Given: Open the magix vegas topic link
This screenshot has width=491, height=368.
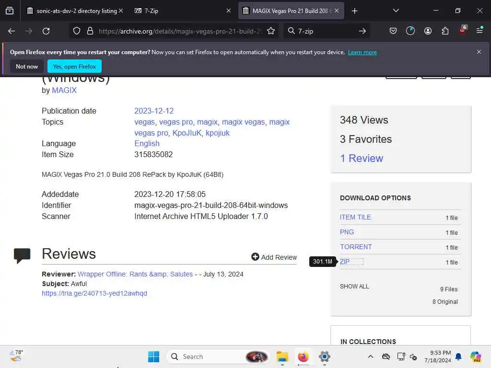Looking at the screenshot, I should click(x=243, y=122).
